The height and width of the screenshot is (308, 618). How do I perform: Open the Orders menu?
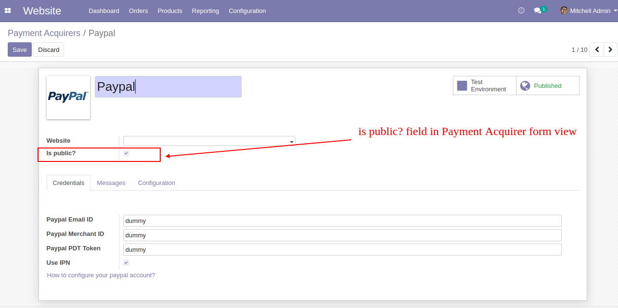click(139, 11)
